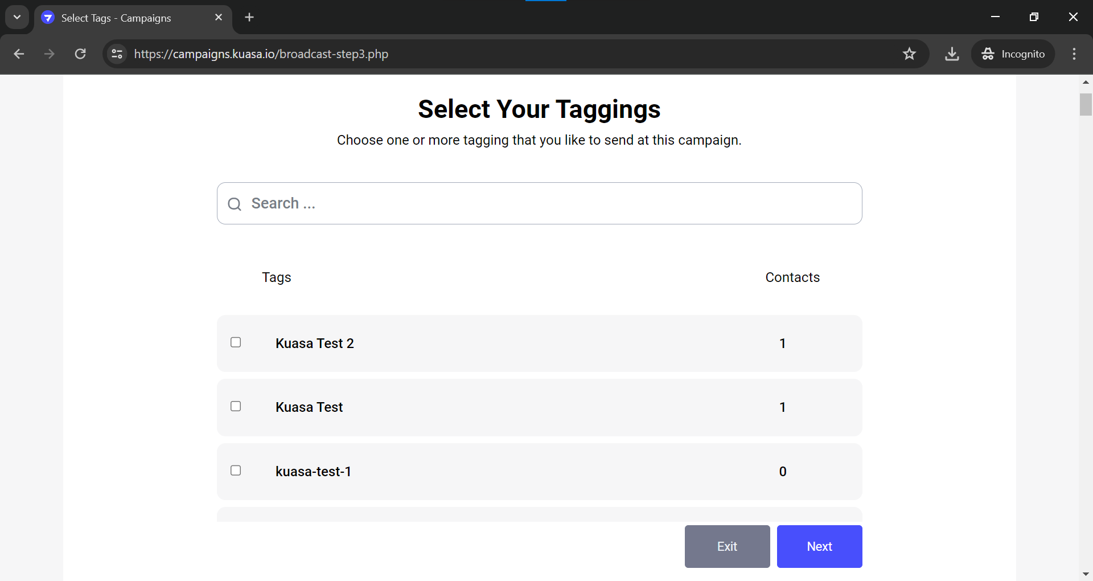Viewport: 1093px width, 581px height.
Task: Bookmark this page with the star icon
Action: (909, 54)
